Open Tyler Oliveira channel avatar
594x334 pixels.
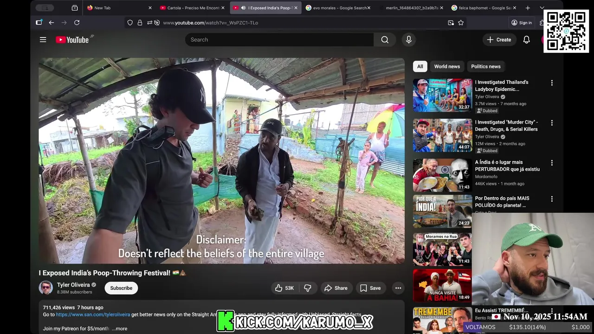(46, 288)
